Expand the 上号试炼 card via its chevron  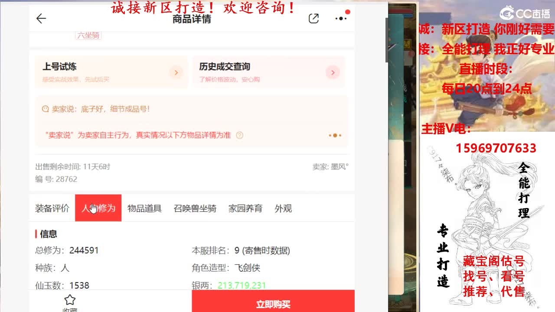(x=176, y=72)
